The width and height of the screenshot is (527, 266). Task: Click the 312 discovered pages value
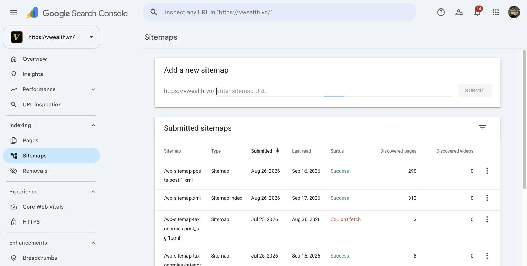click(412, 198)
